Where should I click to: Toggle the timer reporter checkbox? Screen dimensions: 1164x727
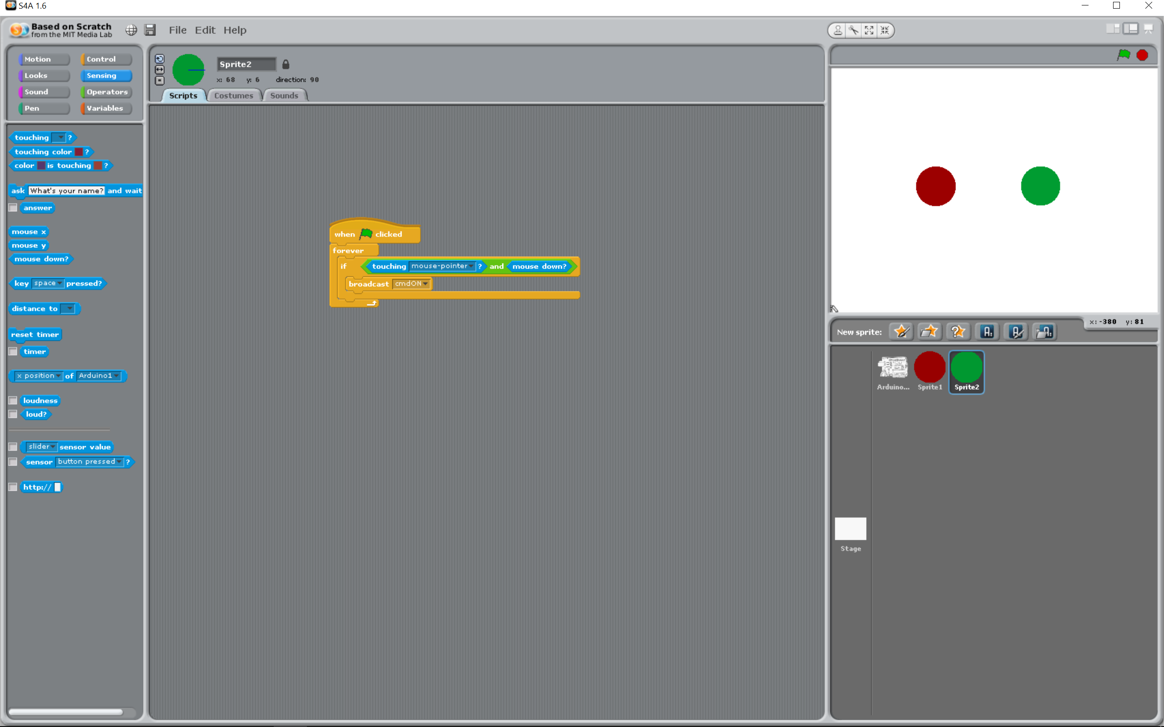[x=13, y=352]
